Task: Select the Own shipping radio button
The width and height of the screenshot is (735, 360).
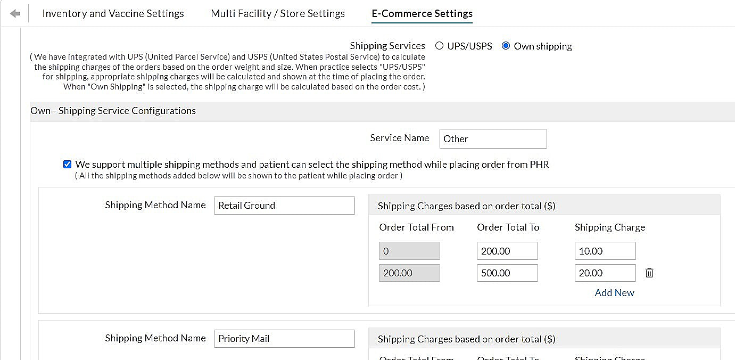Action: (506, 46)
